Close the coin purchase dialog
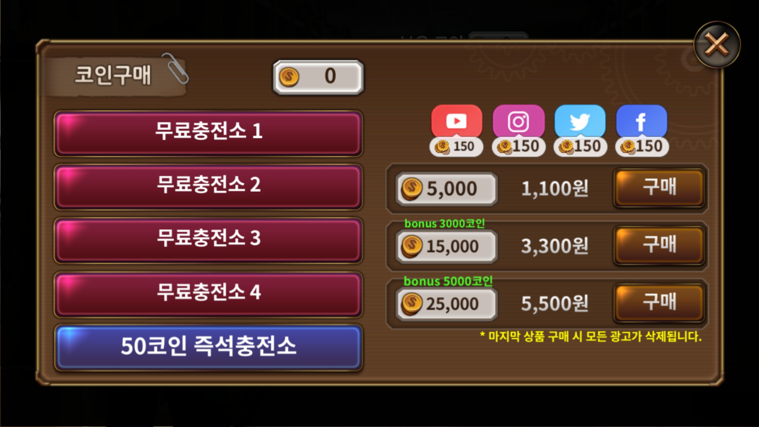The height and width of the screenshot is (427, 759). pos(717,45)
